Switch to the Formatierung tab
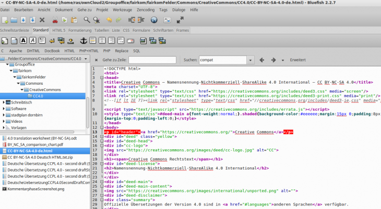Viewport: 381px width, 209px height. coord(79,30)
